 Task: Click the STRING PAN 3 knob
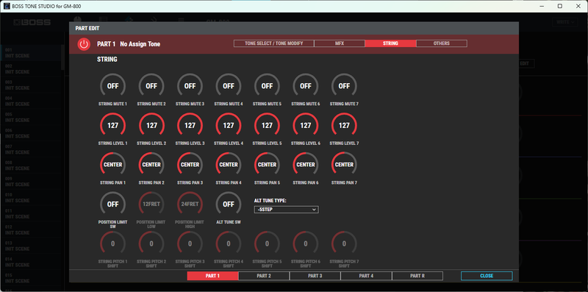tap(190, 165)
